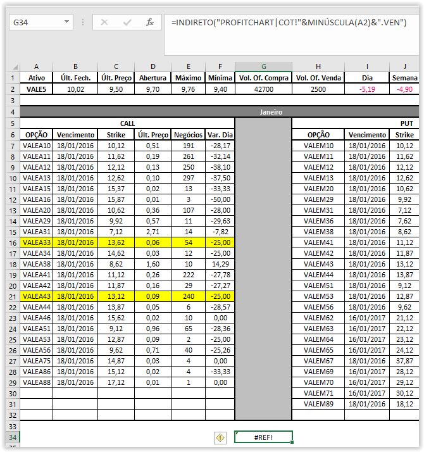Select column D header
Image resolution: width=424 pixels, height=452 pixels.
tap(153, 66)
